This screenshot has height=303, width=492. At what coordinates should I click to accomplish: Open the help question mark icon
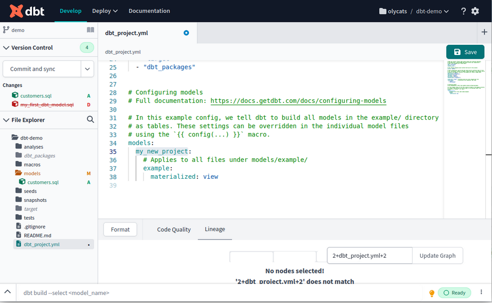(x=463, y=11)
